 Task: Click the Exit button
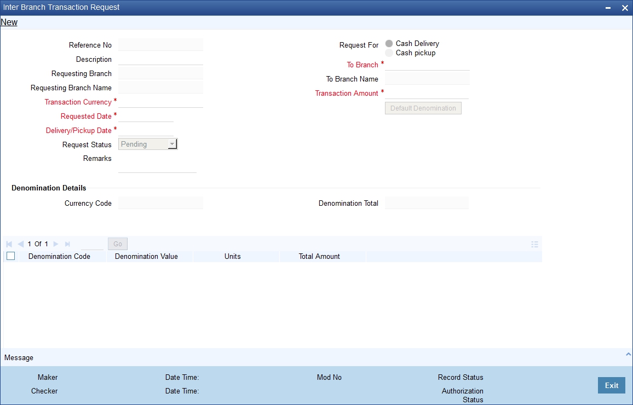(x=611, y=385)
